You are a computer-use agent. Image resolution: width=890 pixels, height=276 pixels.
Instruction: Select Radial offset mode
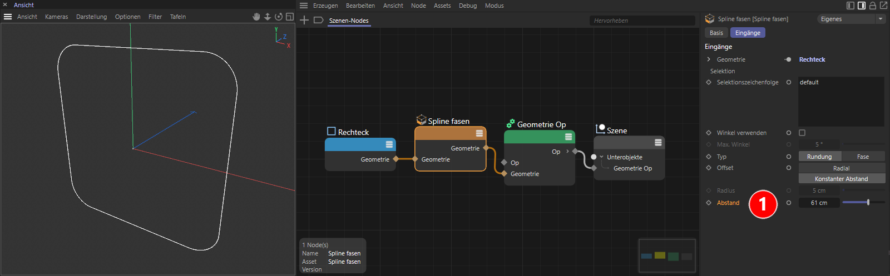click(841, 168)
